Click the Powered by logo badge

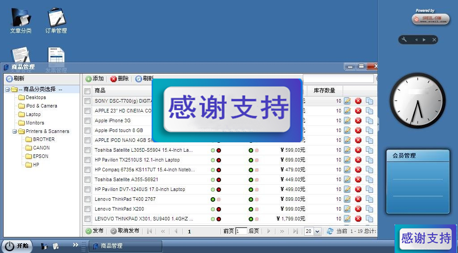click(x=431, y=19)
